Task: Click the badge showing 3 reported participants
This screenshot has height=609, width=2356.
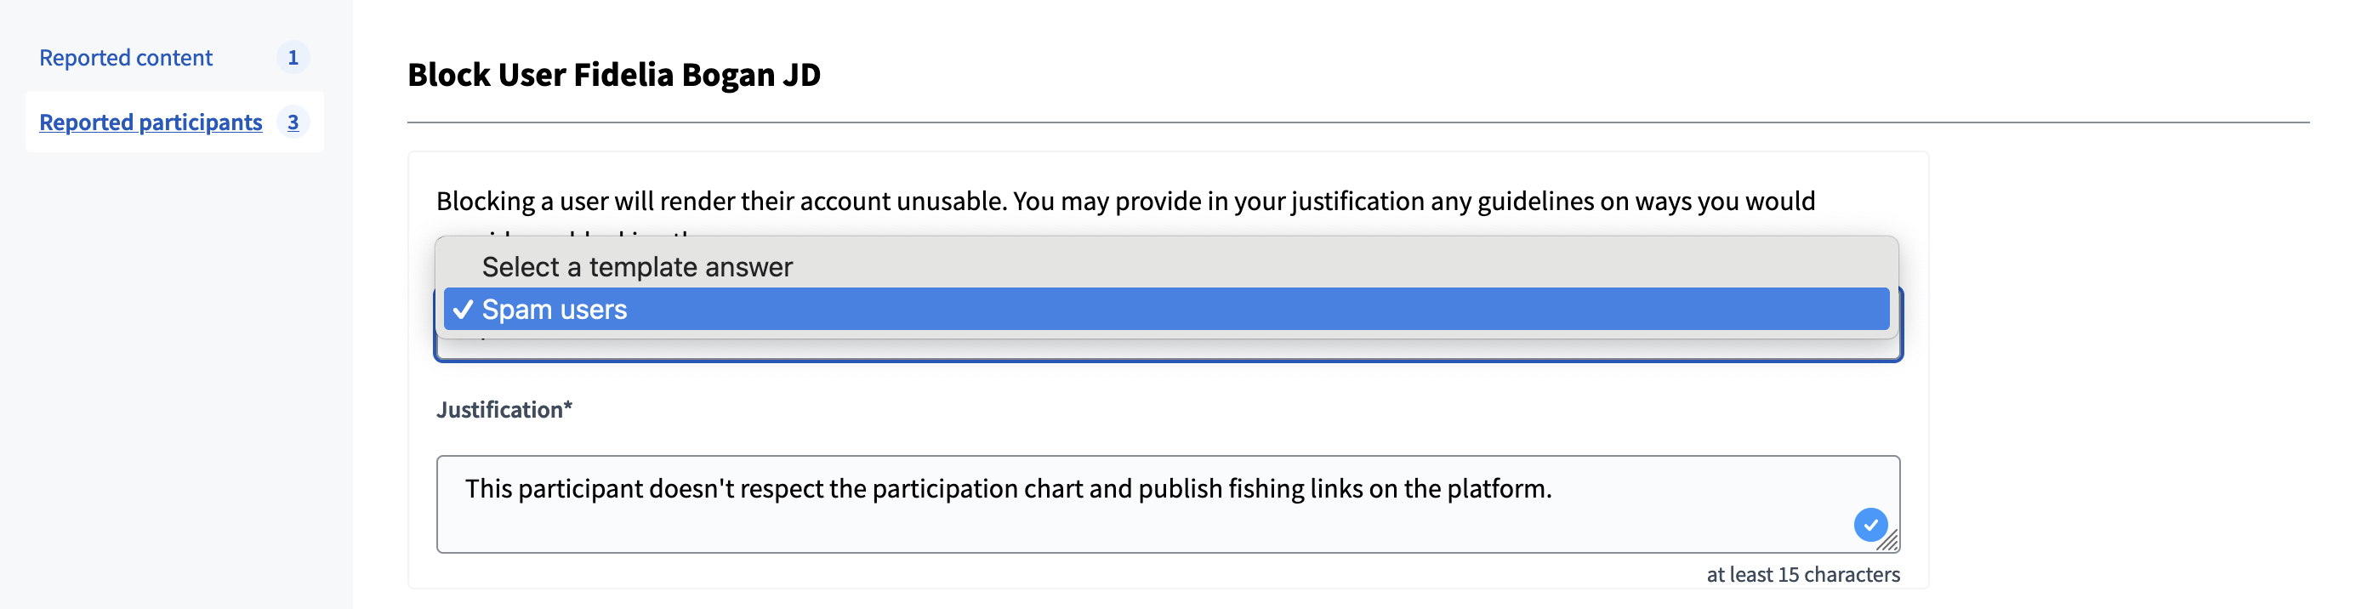Action: [x=293, y=122]
